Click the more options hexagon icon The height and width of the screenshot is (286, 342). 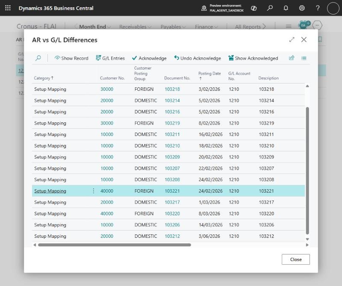317,26
